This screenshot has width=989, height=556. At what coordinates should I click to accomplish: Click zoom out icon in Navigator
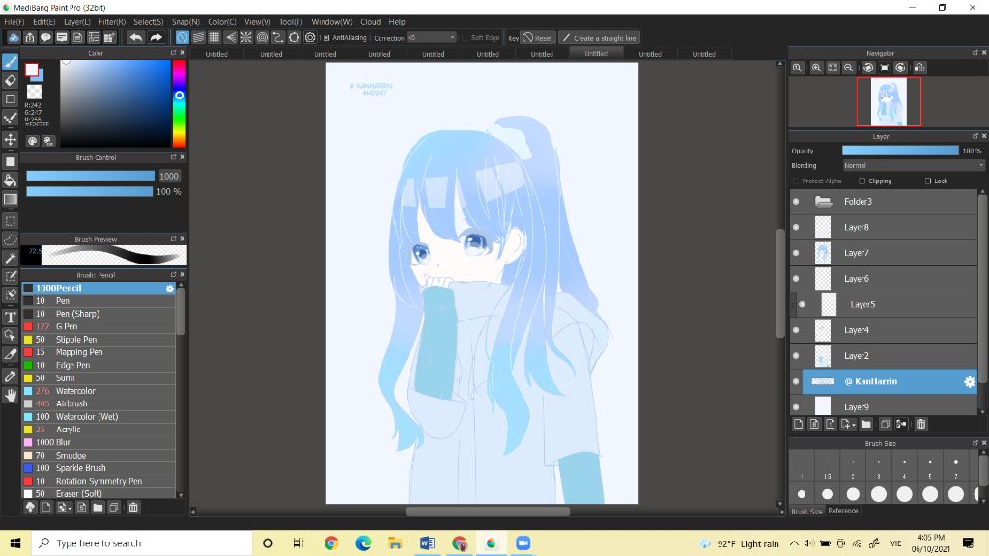tap(849, 68)
